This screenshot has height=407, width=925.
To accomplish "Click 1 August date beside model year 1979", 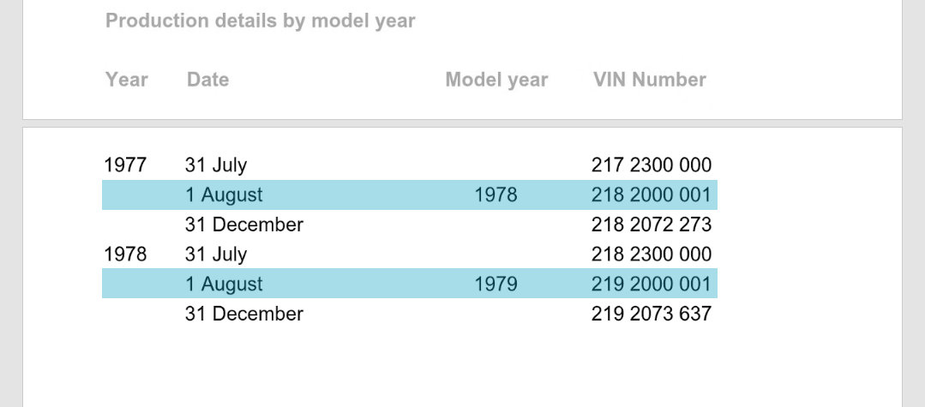I will (224, 284).
